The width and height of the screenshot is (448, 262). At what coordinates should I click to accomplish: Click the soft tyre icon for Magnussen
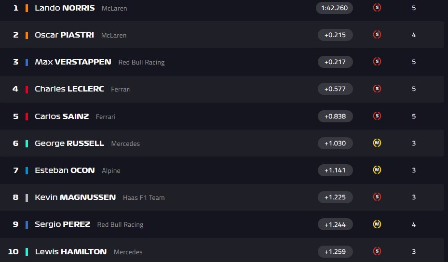tap(377, 197)
